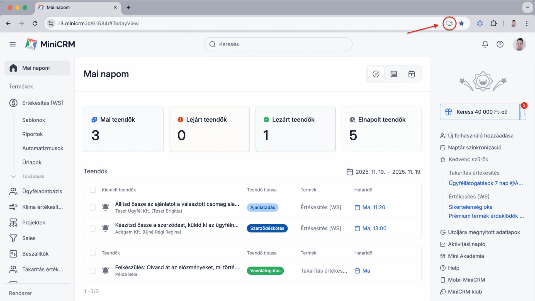This screenshot has height=301, width=535.
Task: Click the help question mark icon
Action: click(500, 44)
